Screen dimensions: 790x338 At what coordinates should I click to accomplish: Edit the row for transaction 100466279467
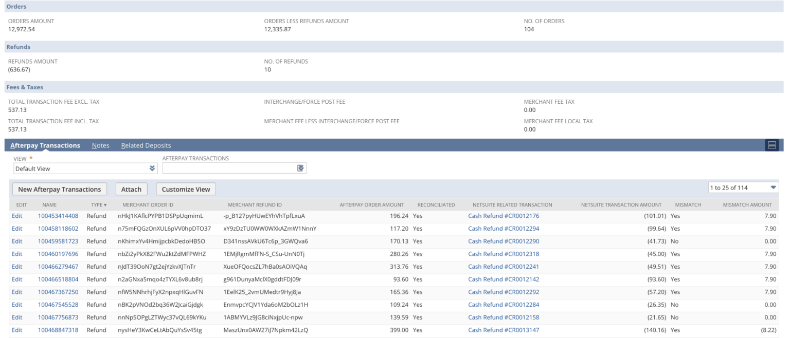(x=17, y=267)
